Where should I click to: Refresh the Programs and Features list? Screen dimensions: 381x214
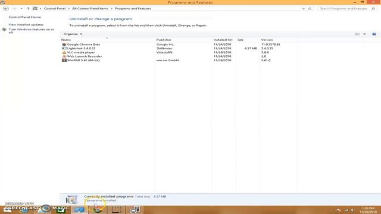(310, 8)
